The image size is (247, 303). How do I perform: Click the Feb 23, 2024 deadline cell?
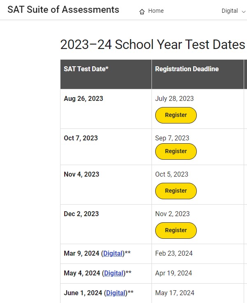click(198, 254)
